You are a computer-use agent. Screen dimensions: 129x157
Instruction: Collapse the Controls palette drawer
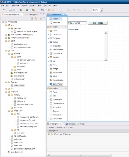click(x=66, y=27)
